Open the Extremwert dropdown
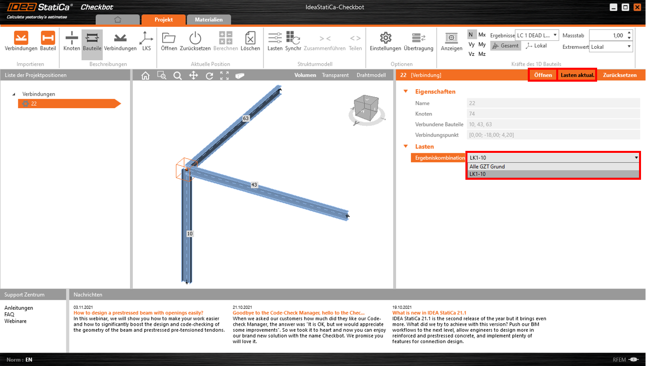The image size is (646, 366). (x=611, y=47)
